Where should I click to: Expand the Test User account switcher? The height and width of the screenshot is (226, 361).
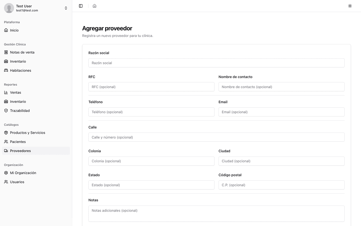[66, 8]
